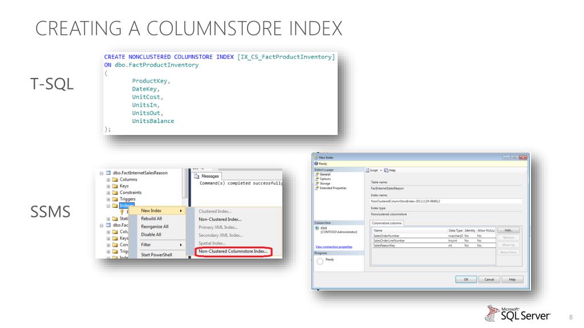Click the Script toolbar icon
The height and width of the screenshot is (328, 584).
(x=367, y=170)
